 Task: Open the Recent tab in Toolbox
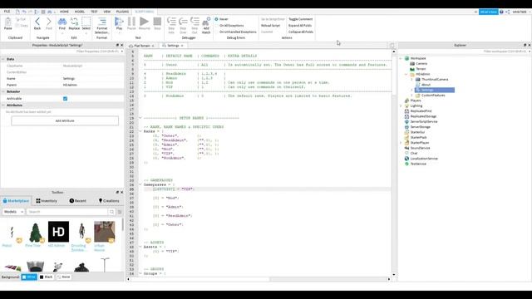click(77, 201)
